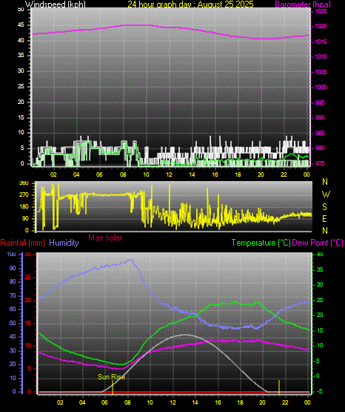Click the 180 value on the wind direction axis
Viewport: 345px width, 412px height.
click(24, 207)
